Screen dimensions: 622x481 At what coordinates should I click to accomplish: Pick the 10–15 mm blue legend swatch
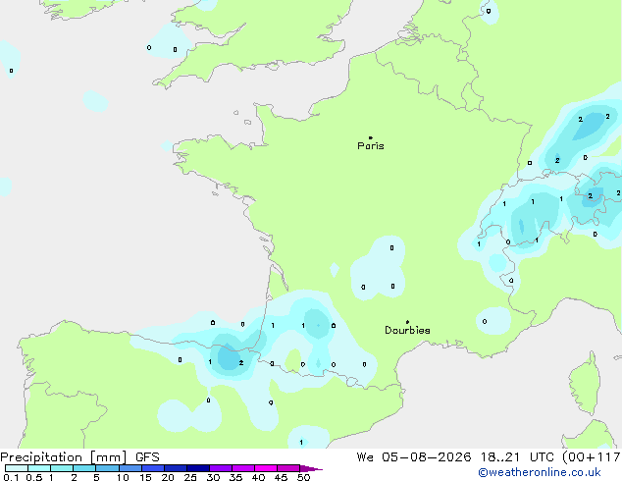pyautogui.click(x=130, y=468)
